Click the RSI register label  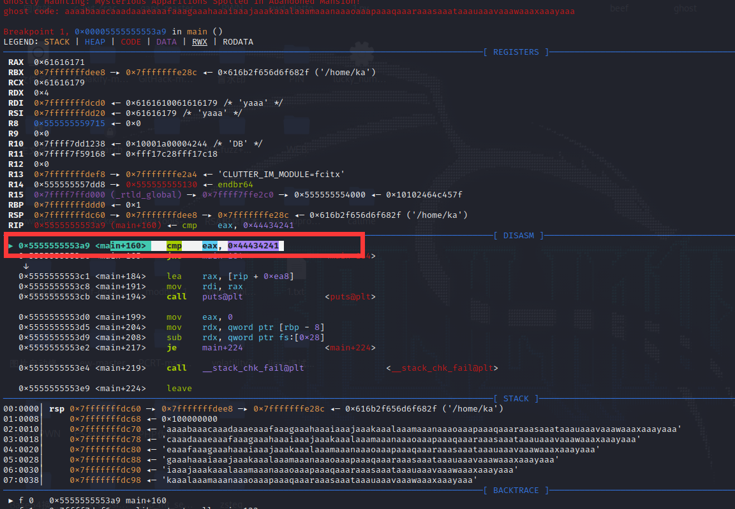coord(16,113)
